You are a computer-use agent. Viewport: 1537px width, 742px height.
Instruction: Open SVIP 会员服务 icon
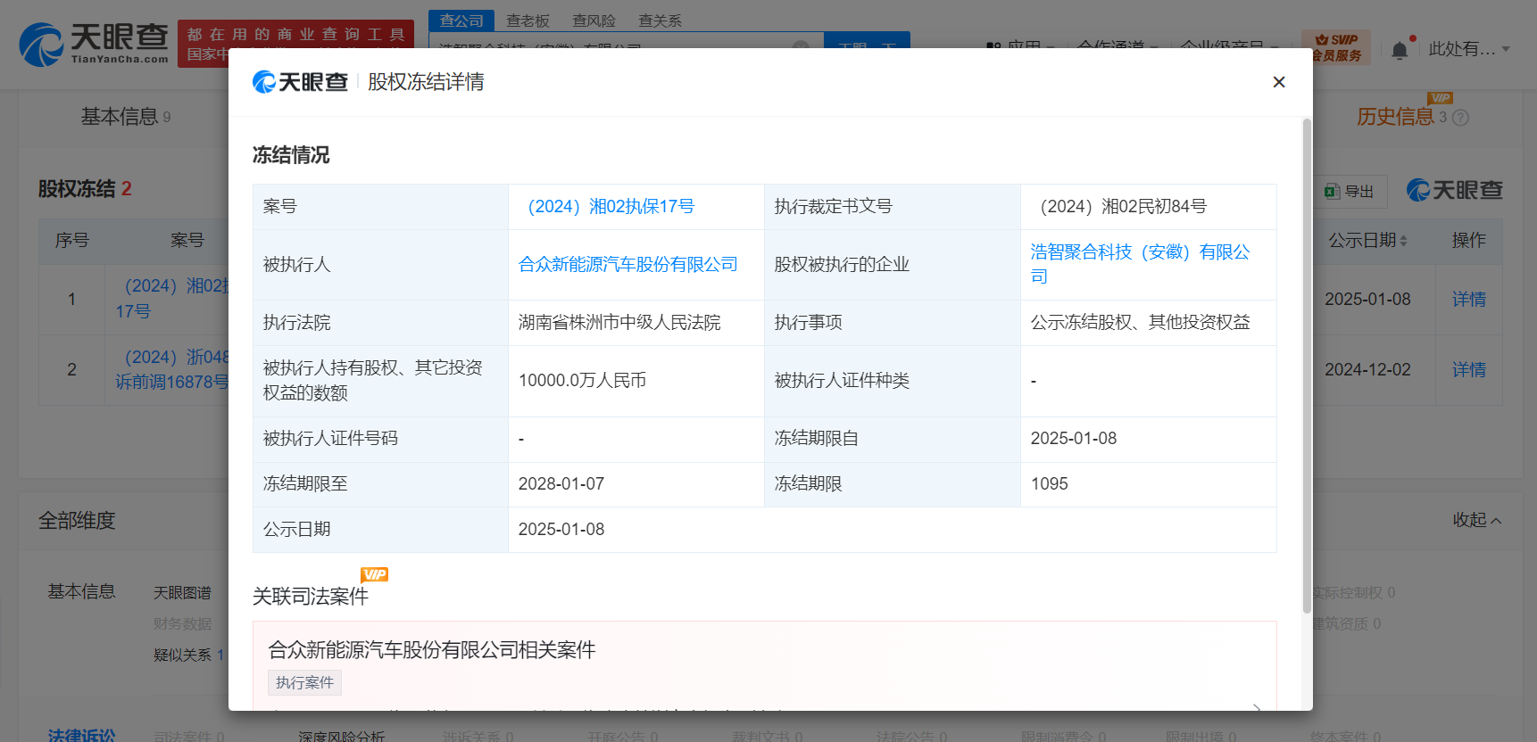point(1336,48)
